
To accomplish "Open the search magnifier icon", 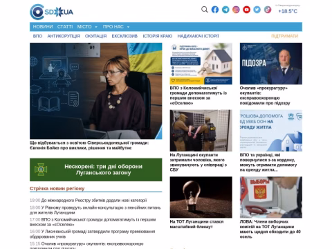I will click(x=205, y=10).
